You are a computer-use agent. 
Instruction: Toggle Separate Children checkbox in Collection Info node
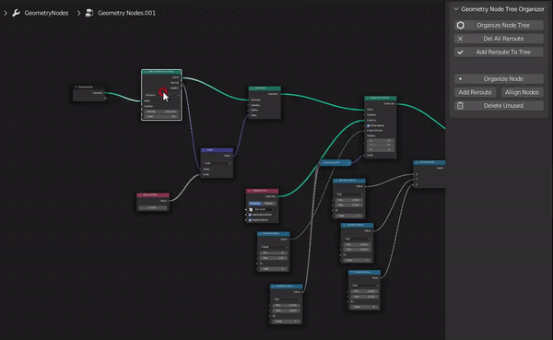[250, 215]
